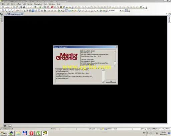The height and width of the screenshot is (136, 171).
Task: Select the Line drawing tool
Action: click(95, 11)
